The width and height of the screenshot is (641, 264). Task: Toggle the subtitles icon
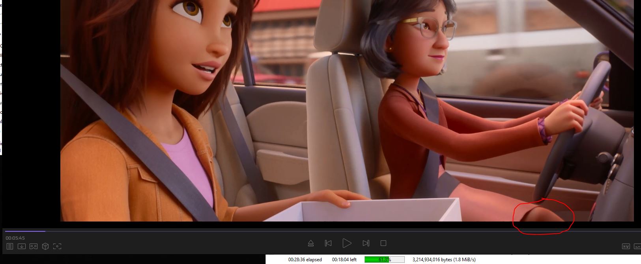[637, 246]
